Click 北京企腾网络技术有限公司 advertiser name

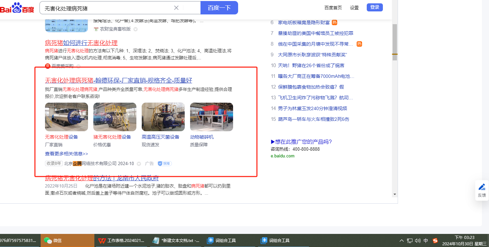90,163
